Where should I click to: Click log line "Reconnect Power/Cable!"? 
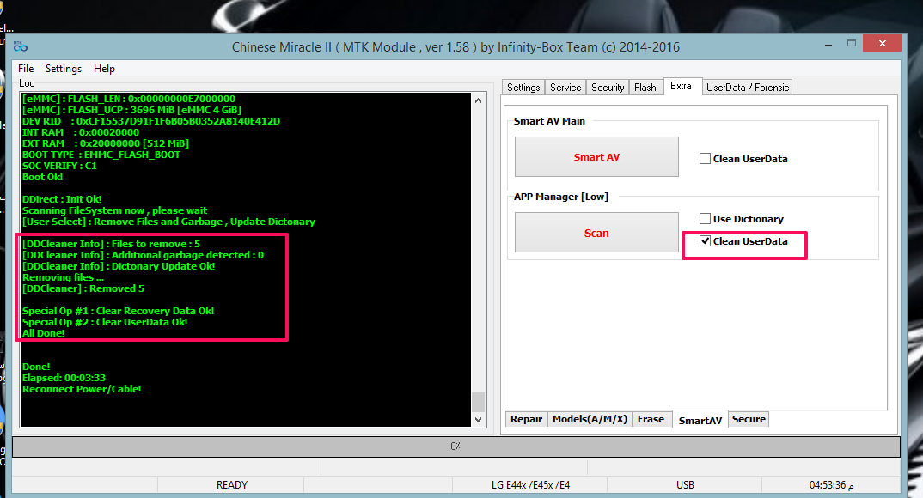[82, 389]
